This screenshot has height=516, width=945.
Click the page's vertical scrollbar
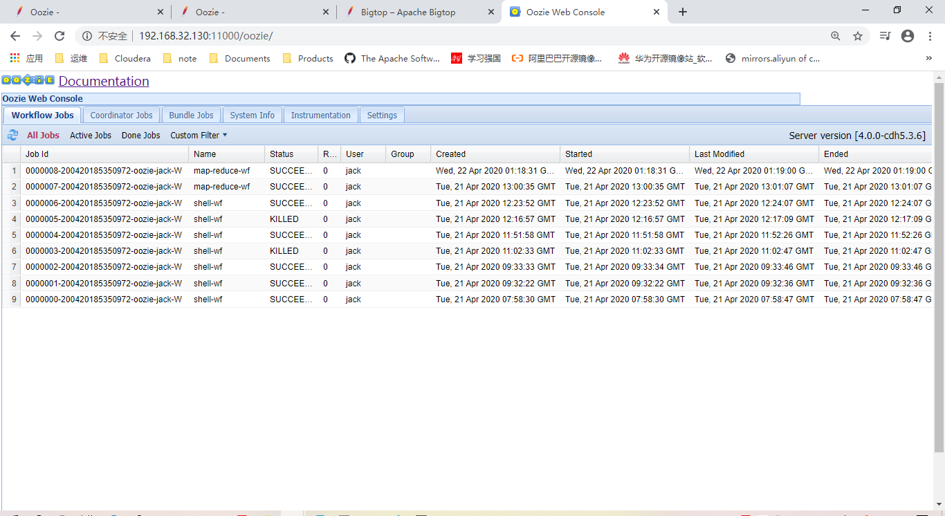point(939,268)
